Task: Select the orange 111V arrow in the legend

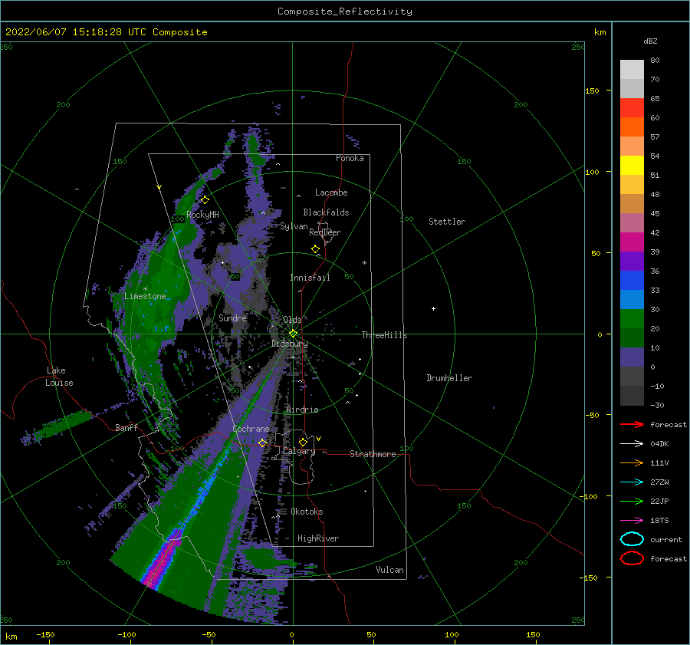Action: point(632,462)
